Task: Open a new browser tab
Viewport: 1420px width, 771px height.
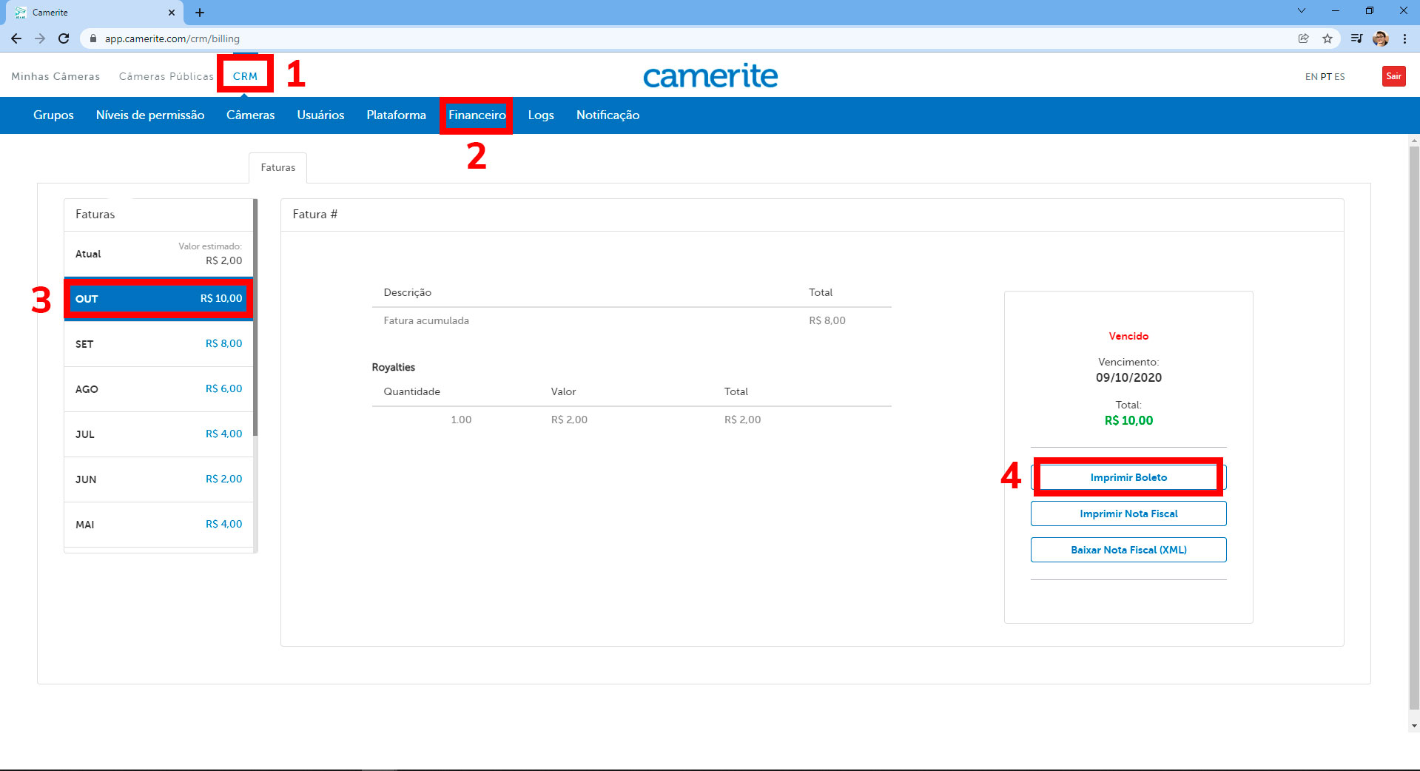Action: click(x=200, y=13)
